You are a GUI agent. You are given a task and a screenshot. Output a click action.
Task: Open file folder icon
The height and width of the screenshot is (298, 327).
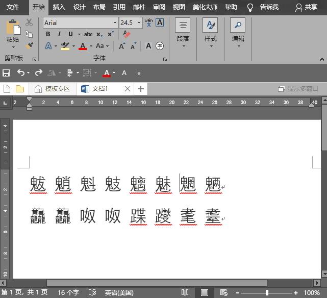point(20,89)
